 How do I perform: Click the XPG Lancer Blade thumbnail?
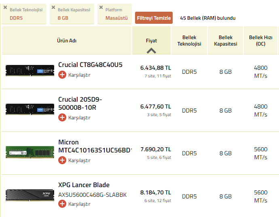pyautogui.click(x=30, y=195)
